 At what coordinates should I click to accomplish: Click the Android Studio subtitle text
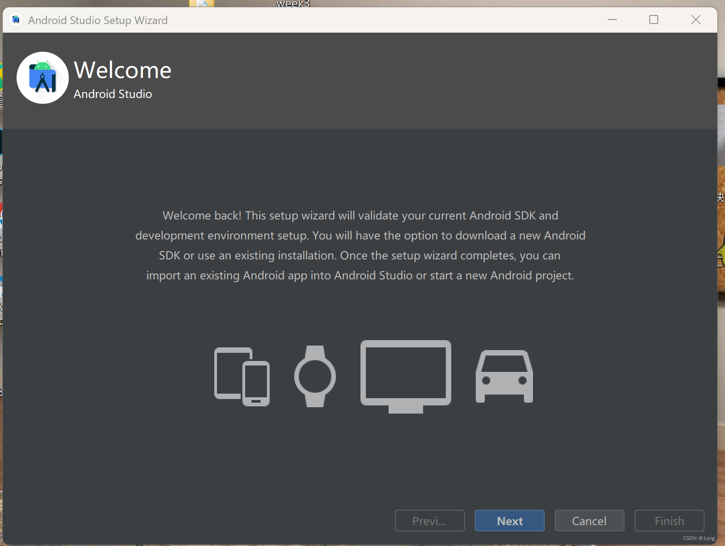coord(113,94)
